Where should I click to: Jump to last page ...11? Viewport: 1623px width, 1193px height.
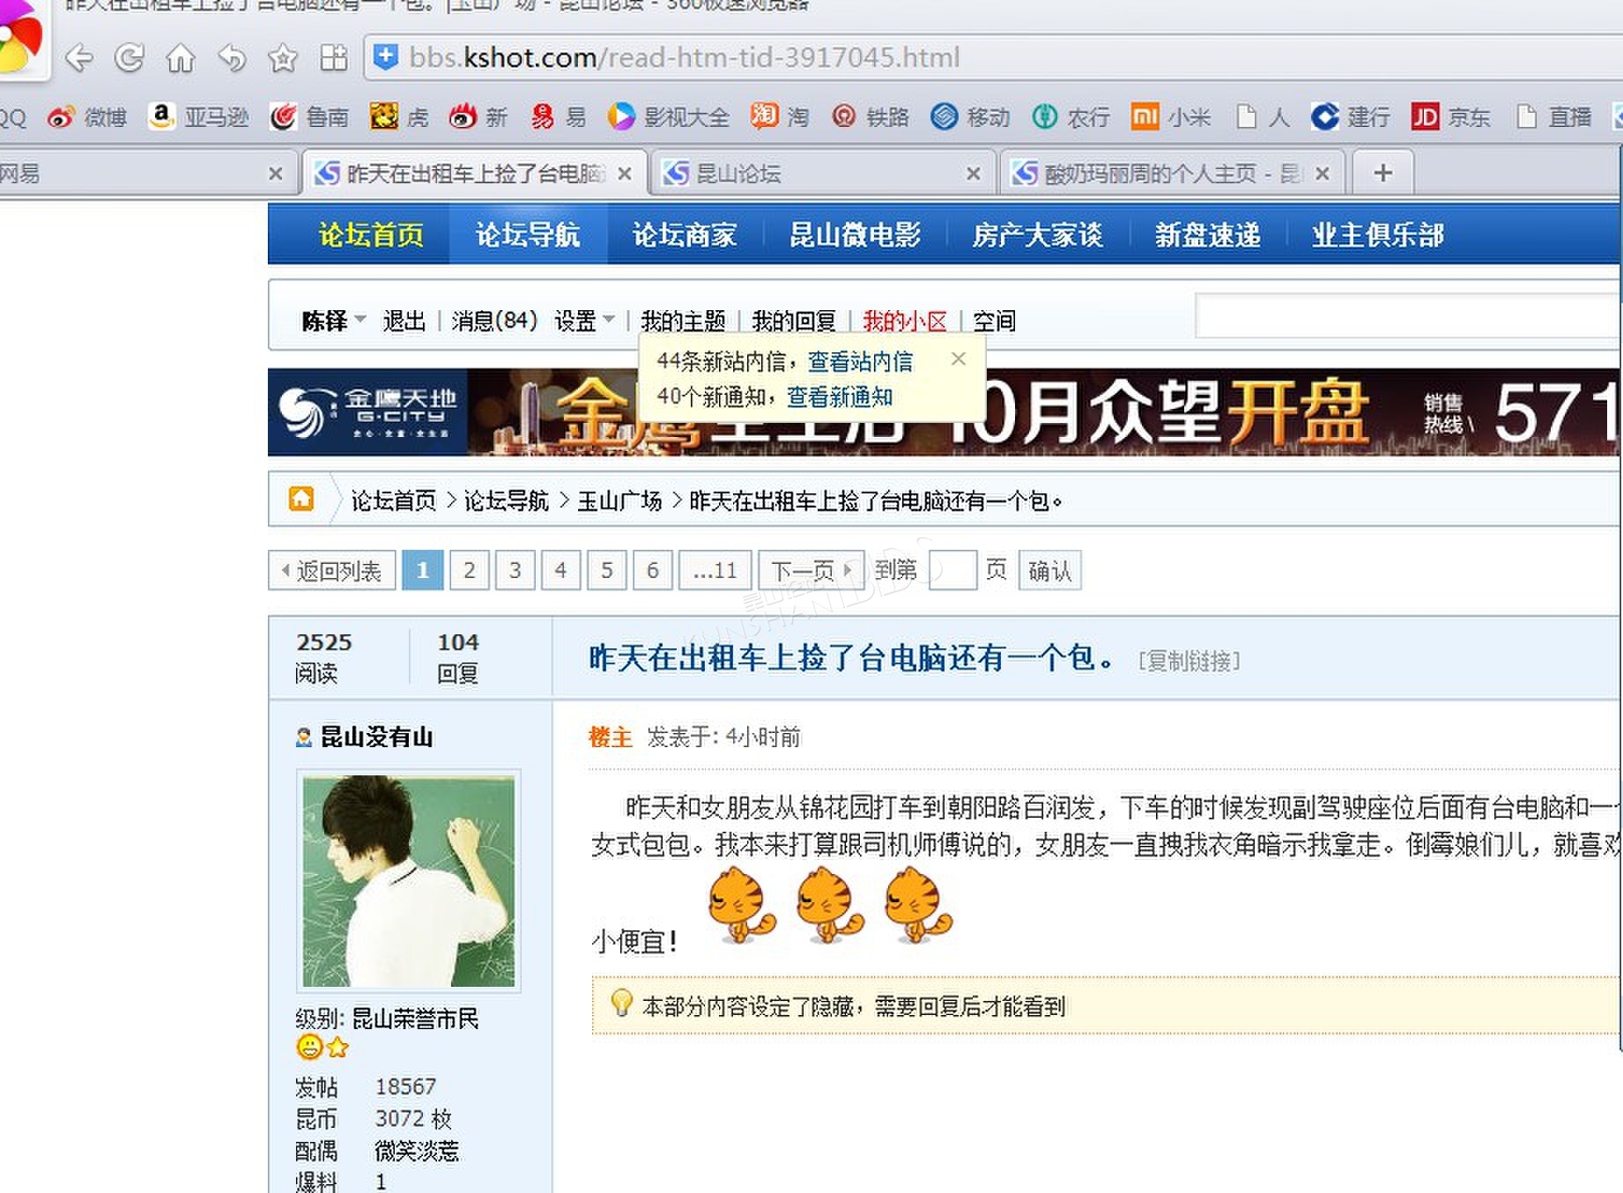tap(715, 571)
